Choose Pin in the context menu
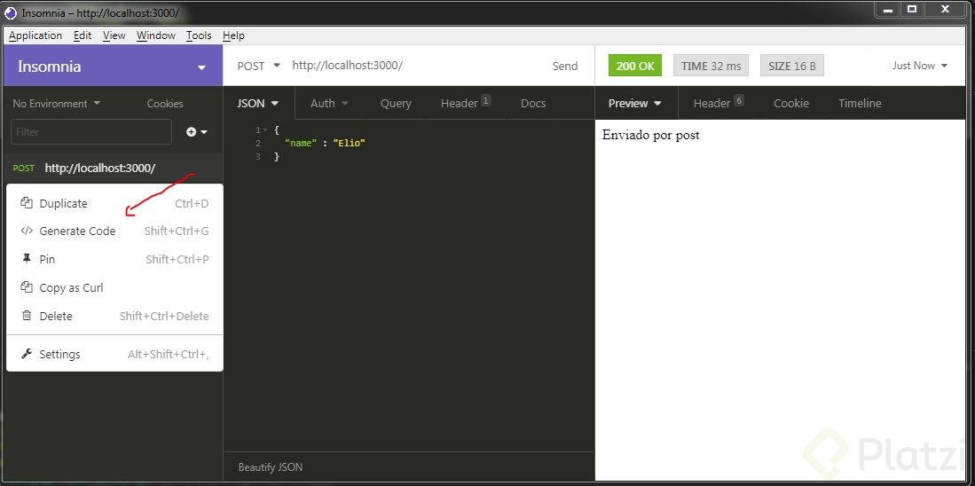The width and height of the screenshot is (975, 486). click(x=114, y=259)
